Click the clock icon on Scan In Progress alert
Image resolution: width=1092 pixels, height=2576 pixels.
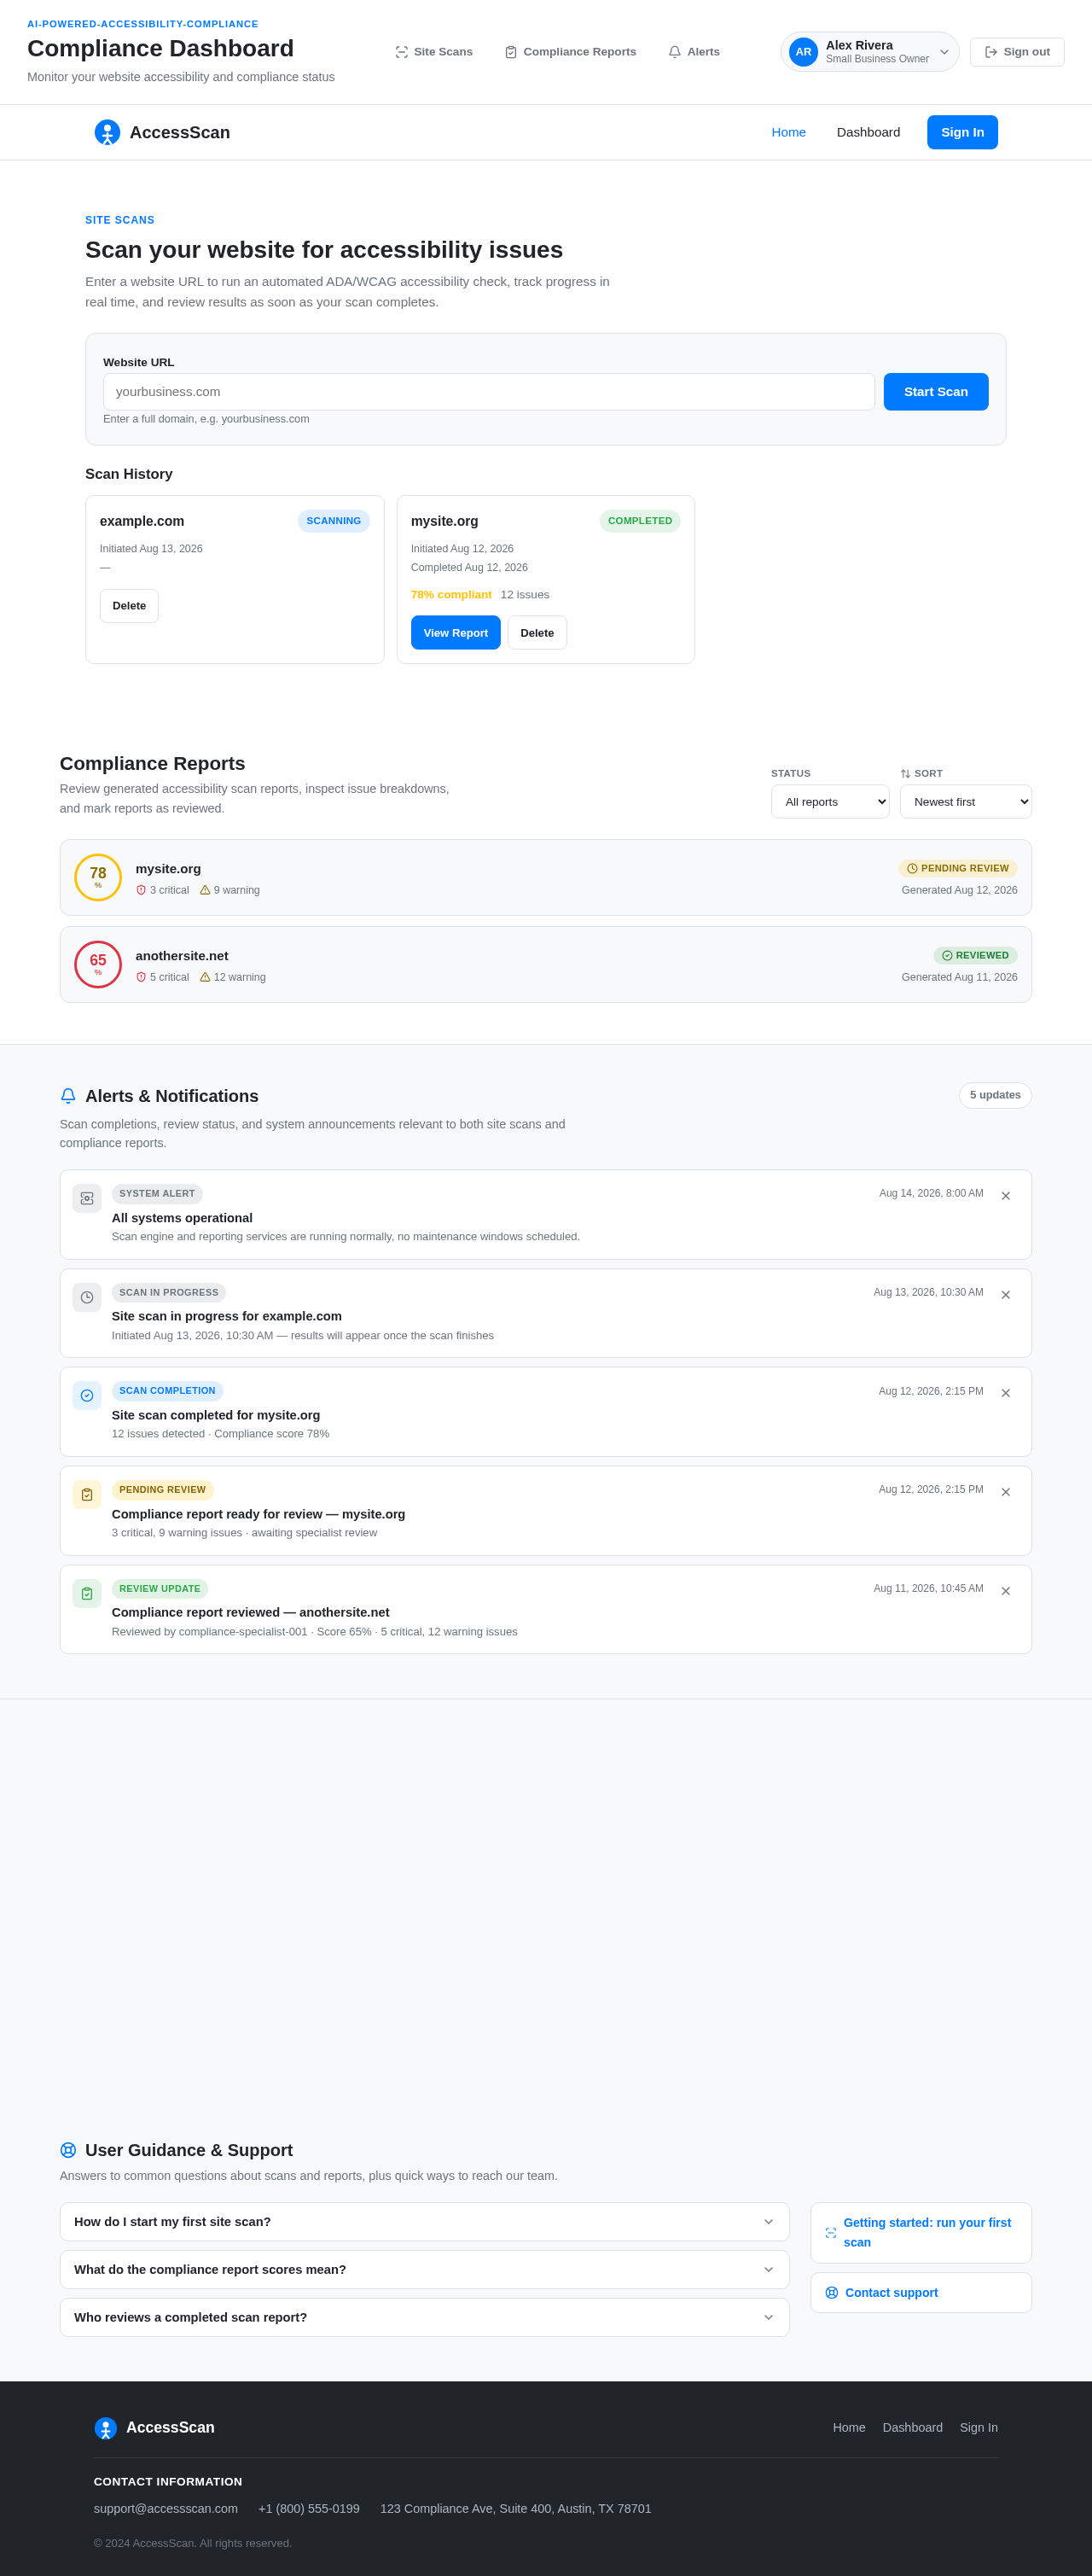(87, 1298)
